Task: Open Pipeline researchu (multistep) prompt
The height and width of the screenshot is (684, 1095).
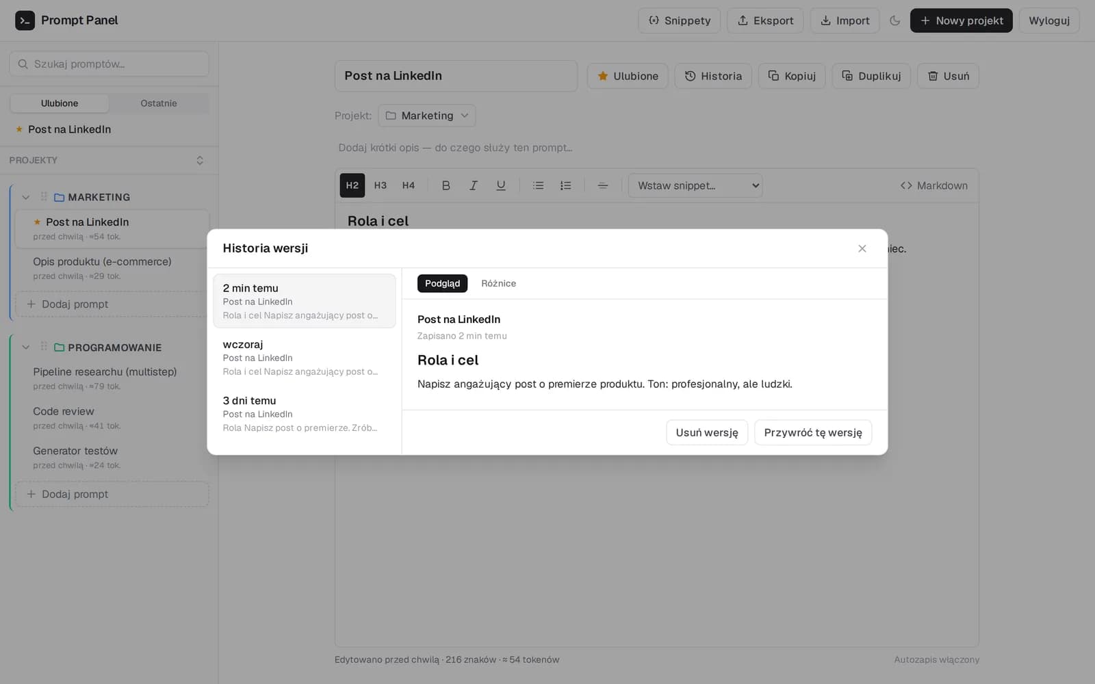Action: (112, 378)
